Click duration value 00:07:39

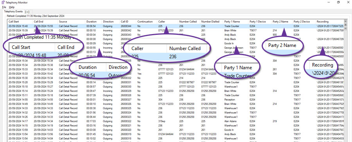[x=91, y=95]
